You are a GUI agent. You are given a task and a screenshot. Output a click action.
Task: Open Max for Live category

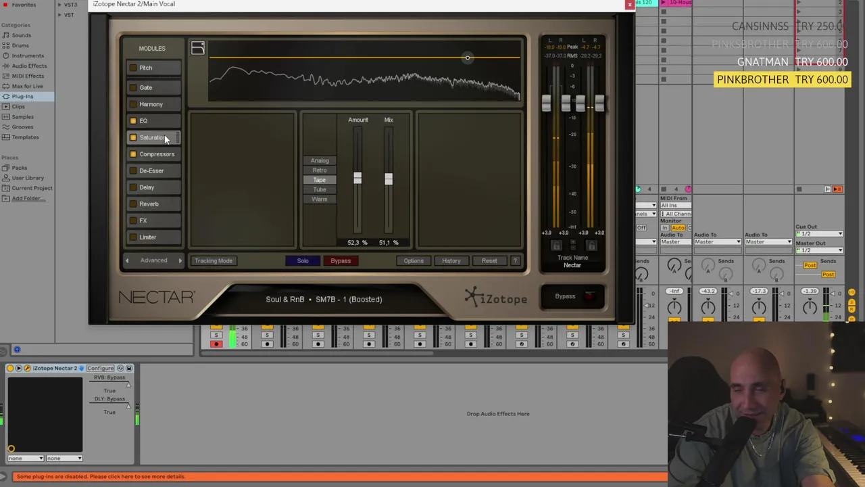[x=27, y=86]
